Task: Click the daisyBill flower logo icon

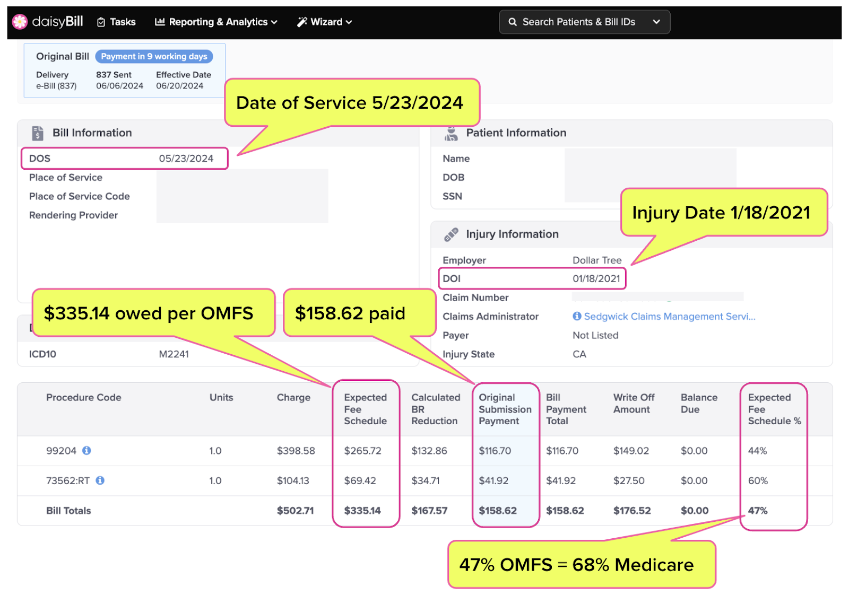Action: click(x=20, y=22)
